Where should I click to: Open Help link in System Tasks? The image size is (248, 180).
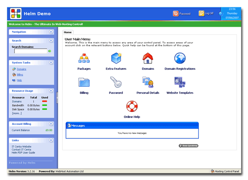(19, 80)
